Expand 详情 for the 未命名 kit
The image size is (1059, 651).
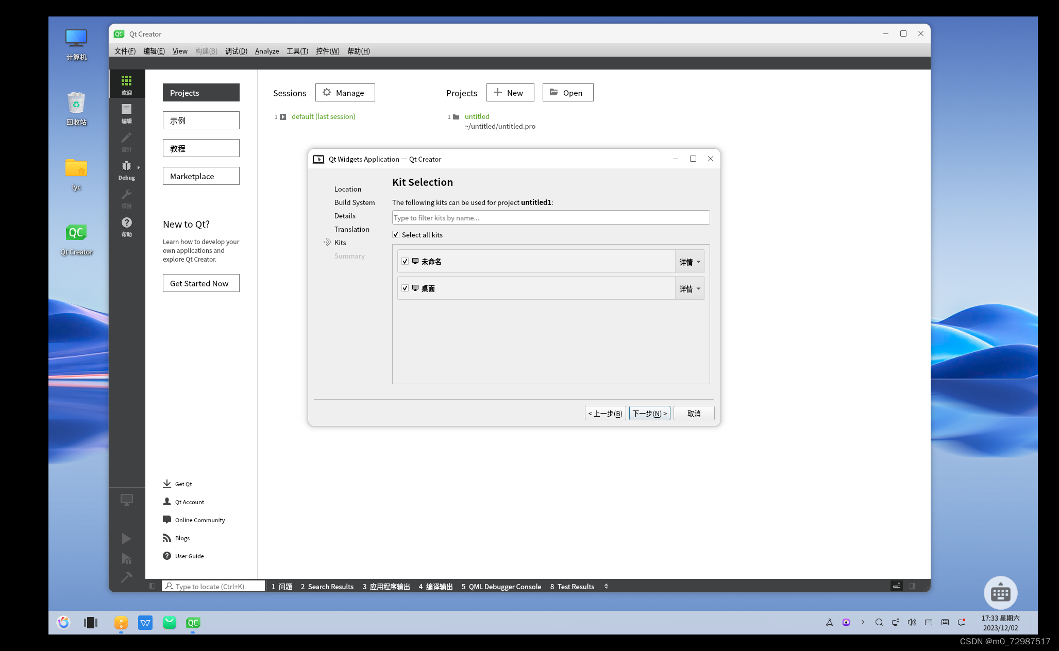pos(690,262)
